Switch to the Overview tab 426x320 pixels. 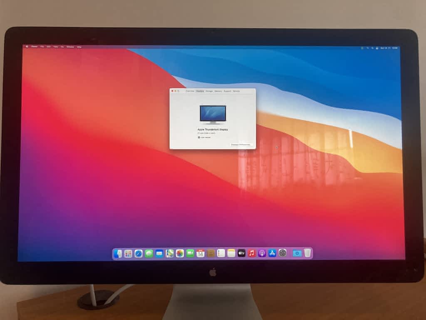click(190, 91)
